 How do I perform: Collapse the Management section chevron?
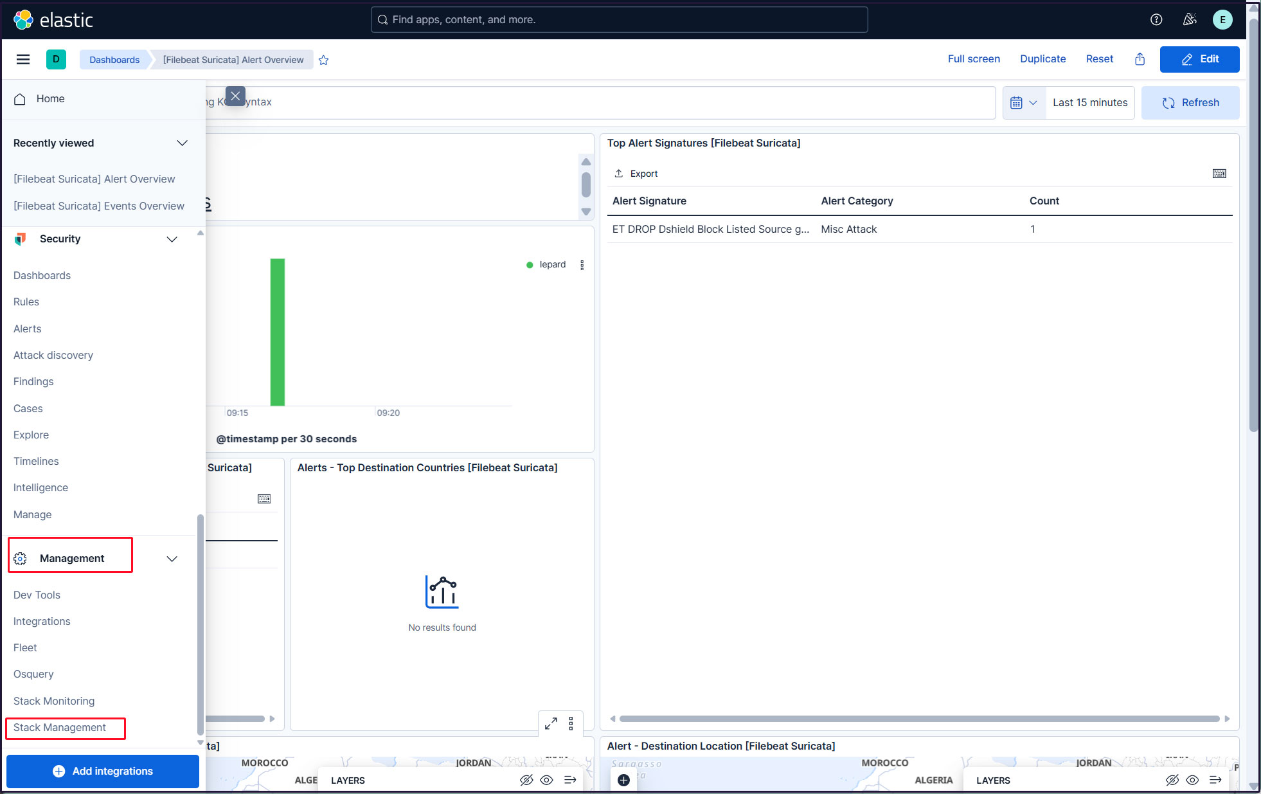pyautogui.click(x=172, y=559)
